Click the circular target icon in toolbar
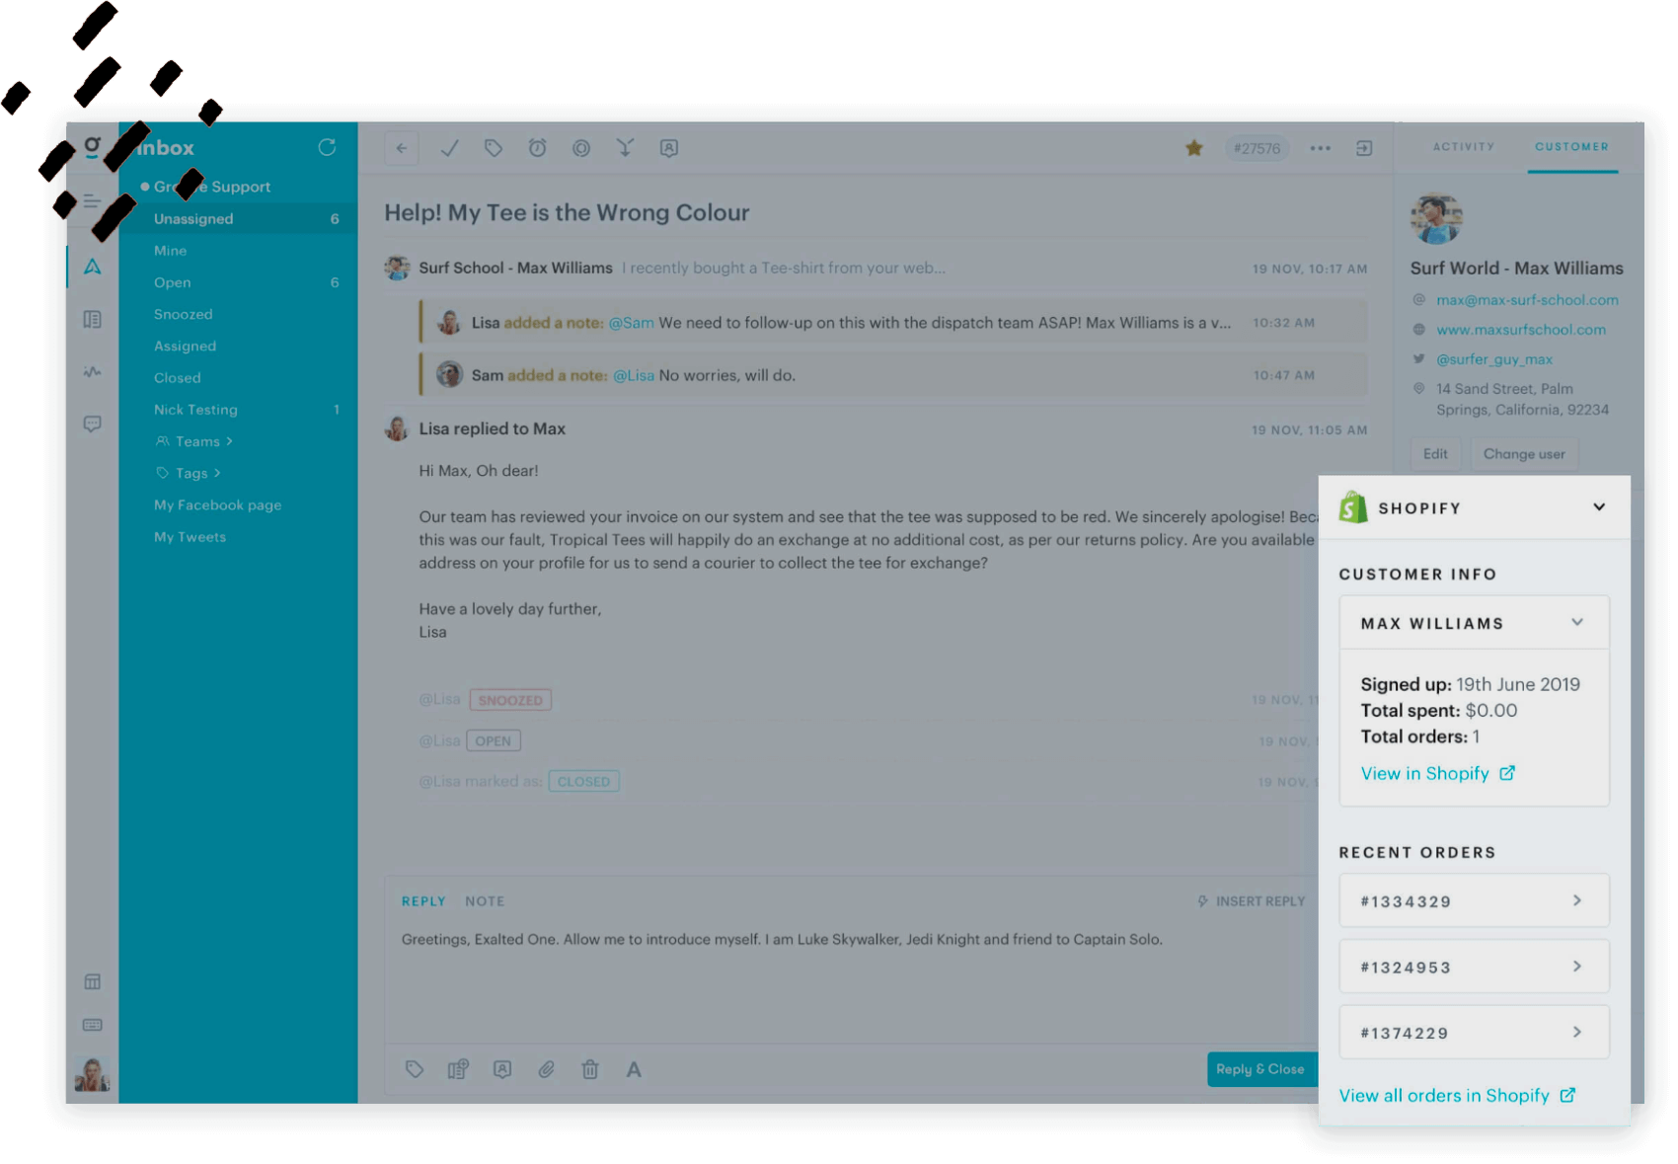The height and width of the screenshot is (1164, 1678). [x=581, y=148]
